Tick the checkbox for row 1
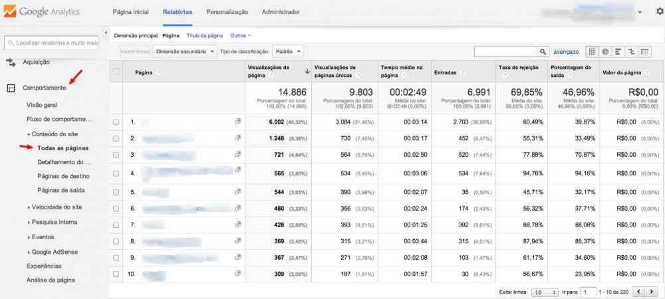The image size is (665, 299). [116, 122]
